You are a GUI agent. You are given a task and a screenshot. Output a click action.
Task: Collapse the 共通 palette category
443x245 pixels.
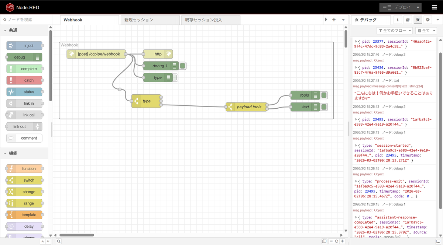(x=24, y=30)
